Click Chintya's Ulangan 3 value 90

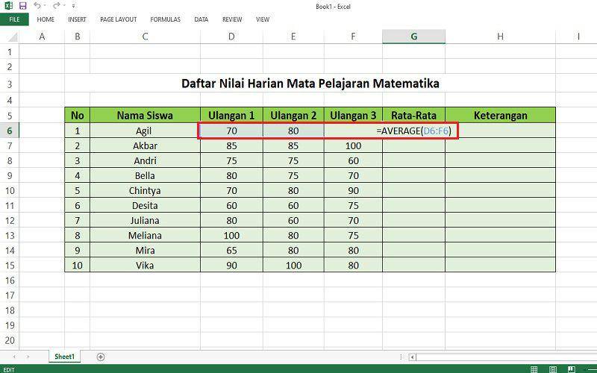pyautogui.click(x=353, y=190)
